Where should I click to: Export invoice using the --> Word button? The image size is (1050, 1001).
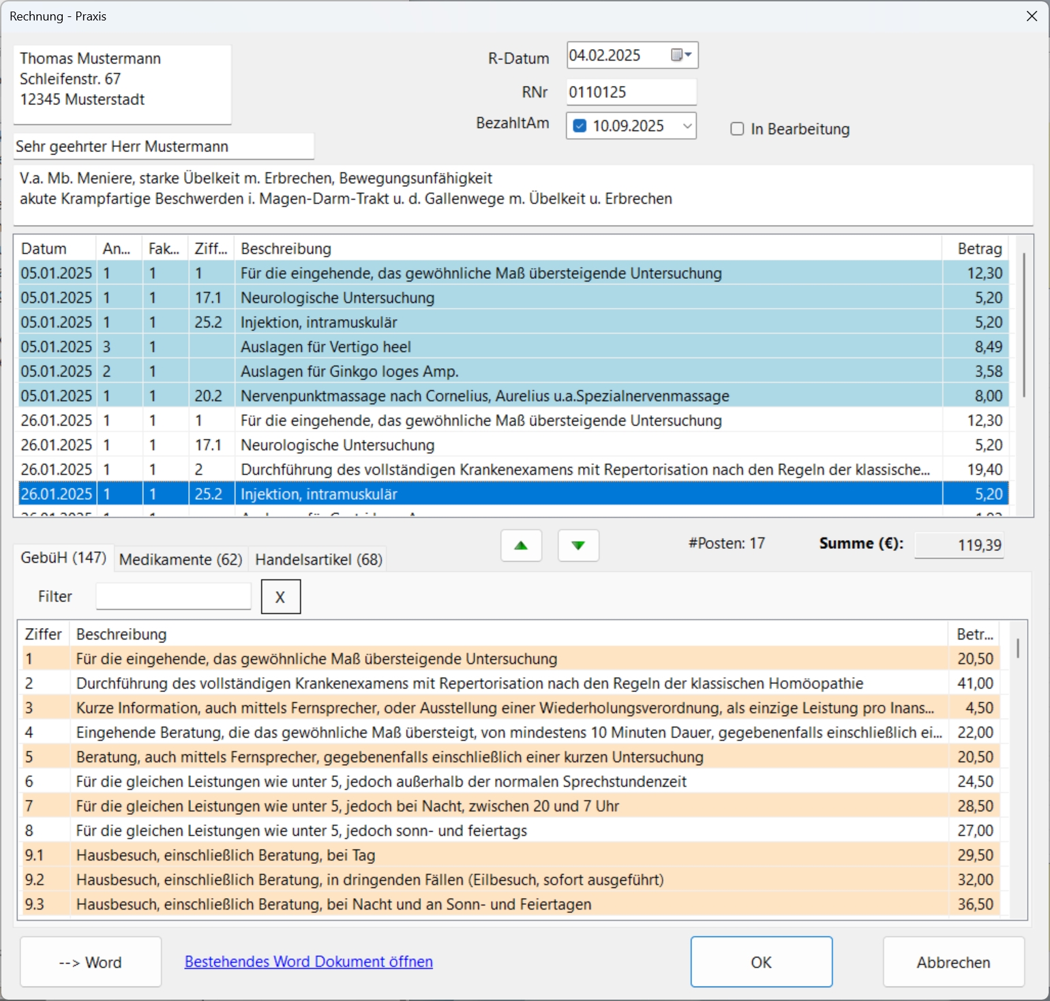91,961
